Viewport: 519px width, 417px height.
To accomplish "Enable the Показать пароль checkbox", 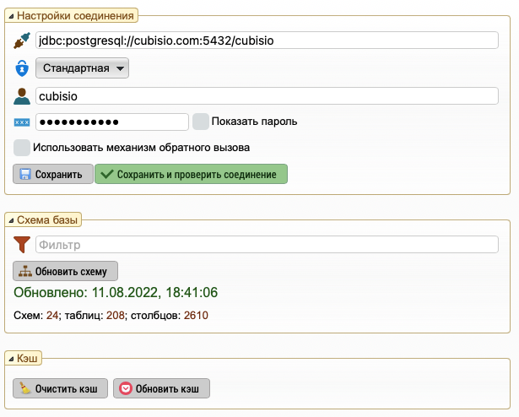I will [x=200, y=122].
